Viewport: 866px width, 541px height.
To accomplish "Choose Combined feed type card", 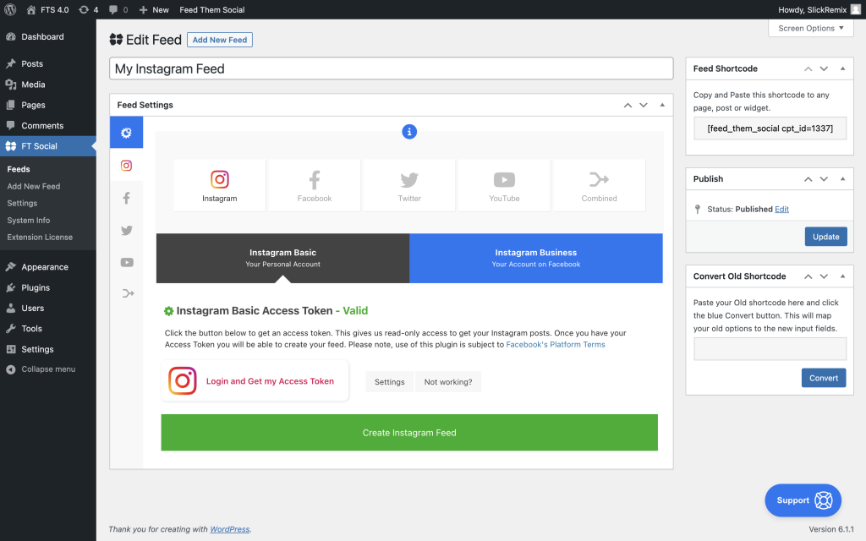I will (x=600, y=185).
